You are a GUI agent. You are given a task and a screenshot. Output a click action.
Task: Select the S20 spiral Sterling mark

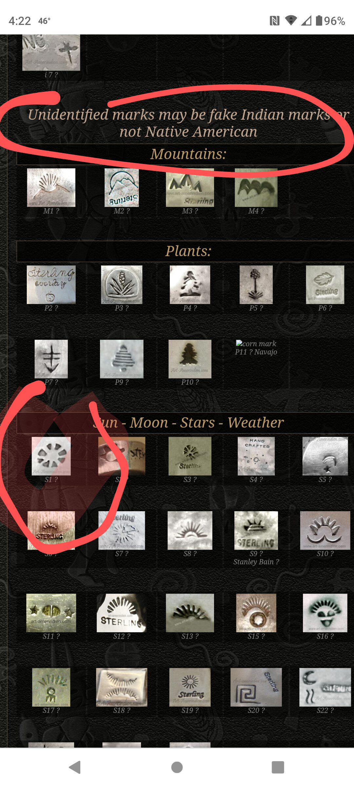(256, 687)
